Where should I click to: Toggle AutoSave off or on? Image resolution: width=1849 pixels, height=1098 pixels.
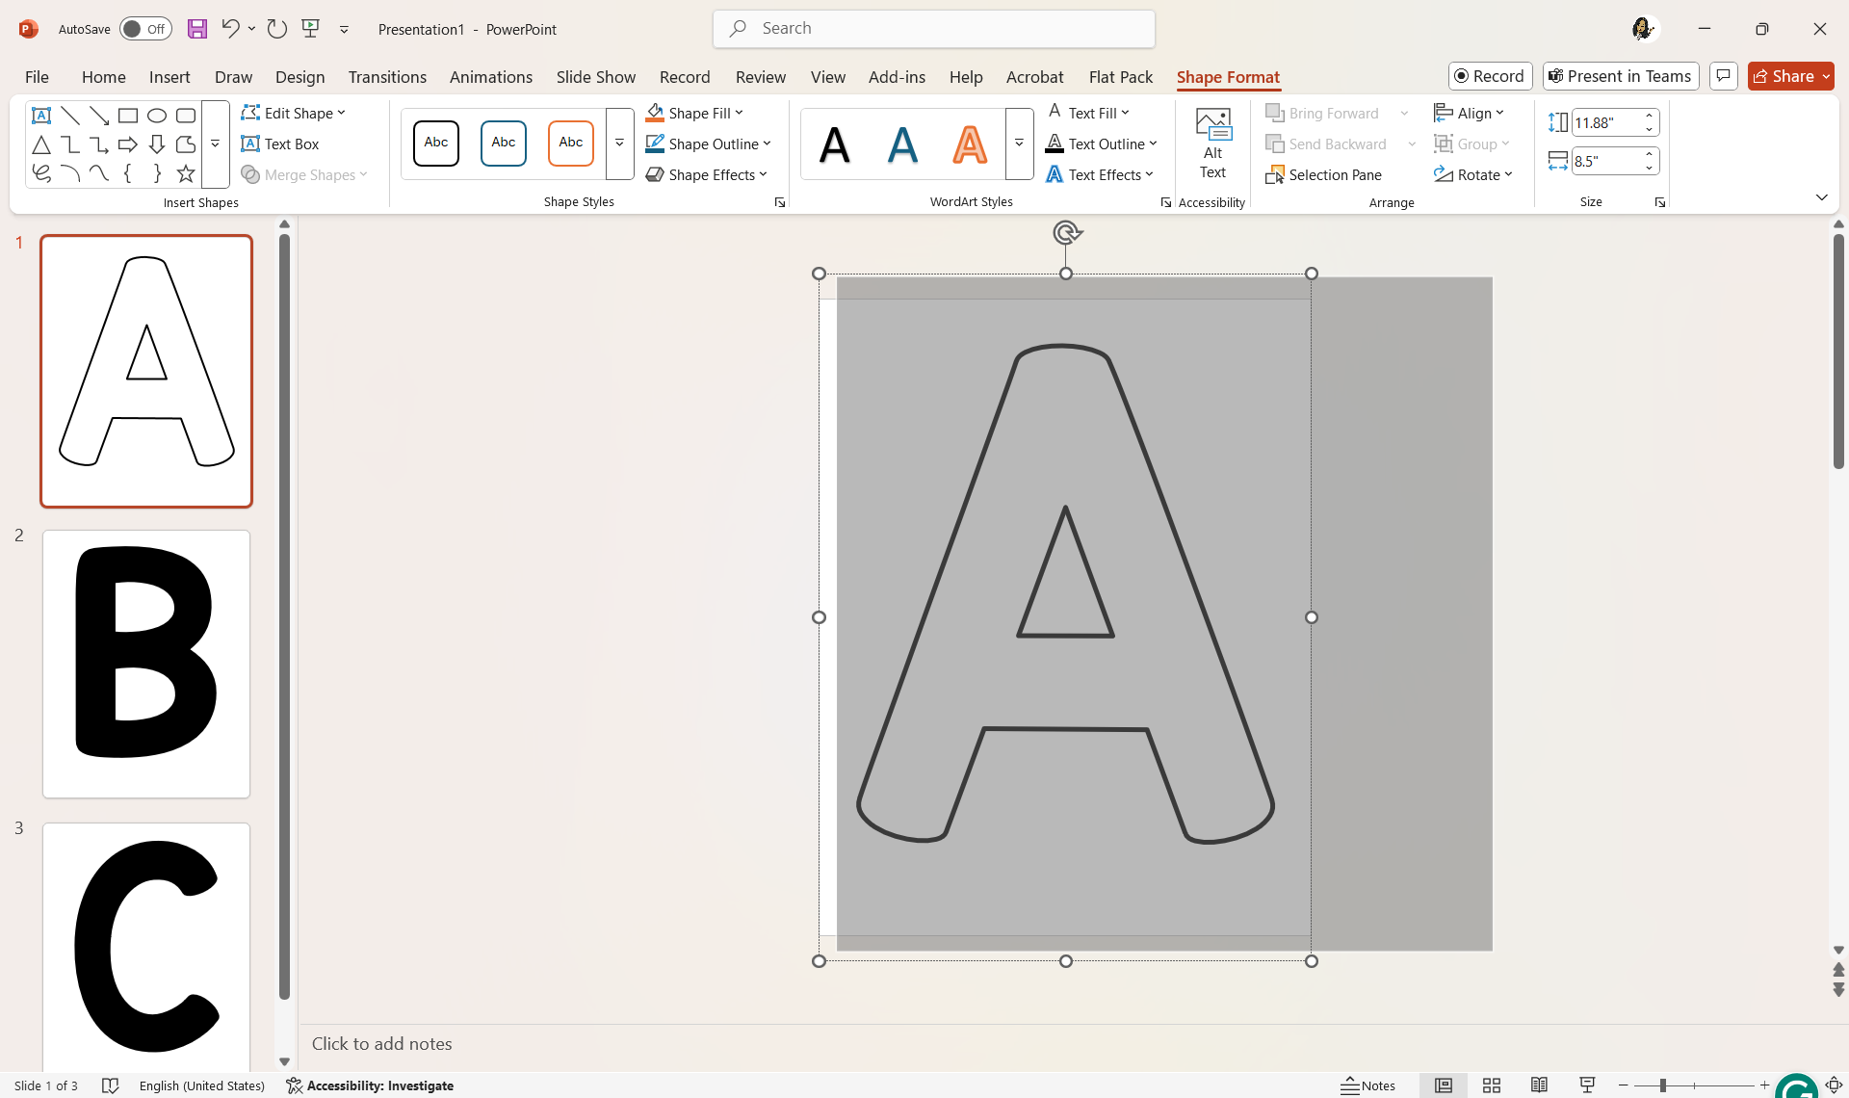click(145, 29)
